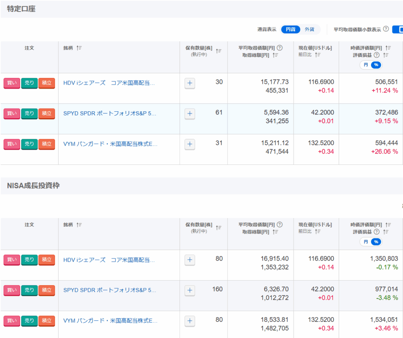Click 買い button for HDV in 特定口座
Image resolution: width=403 pixels, height=338 pixels.
click(x=11, y=83)
